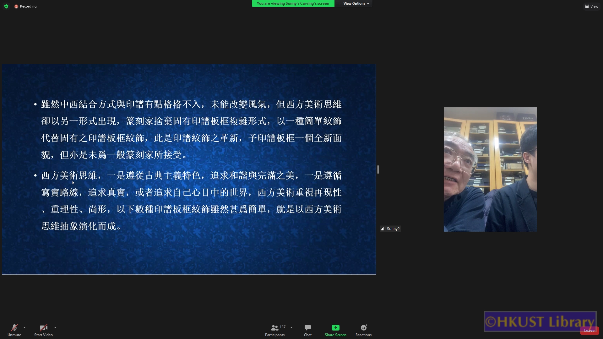This screenshot has width=603, height=339.
Task: Click the green encryption shield icon
Action: pos(6,6)
